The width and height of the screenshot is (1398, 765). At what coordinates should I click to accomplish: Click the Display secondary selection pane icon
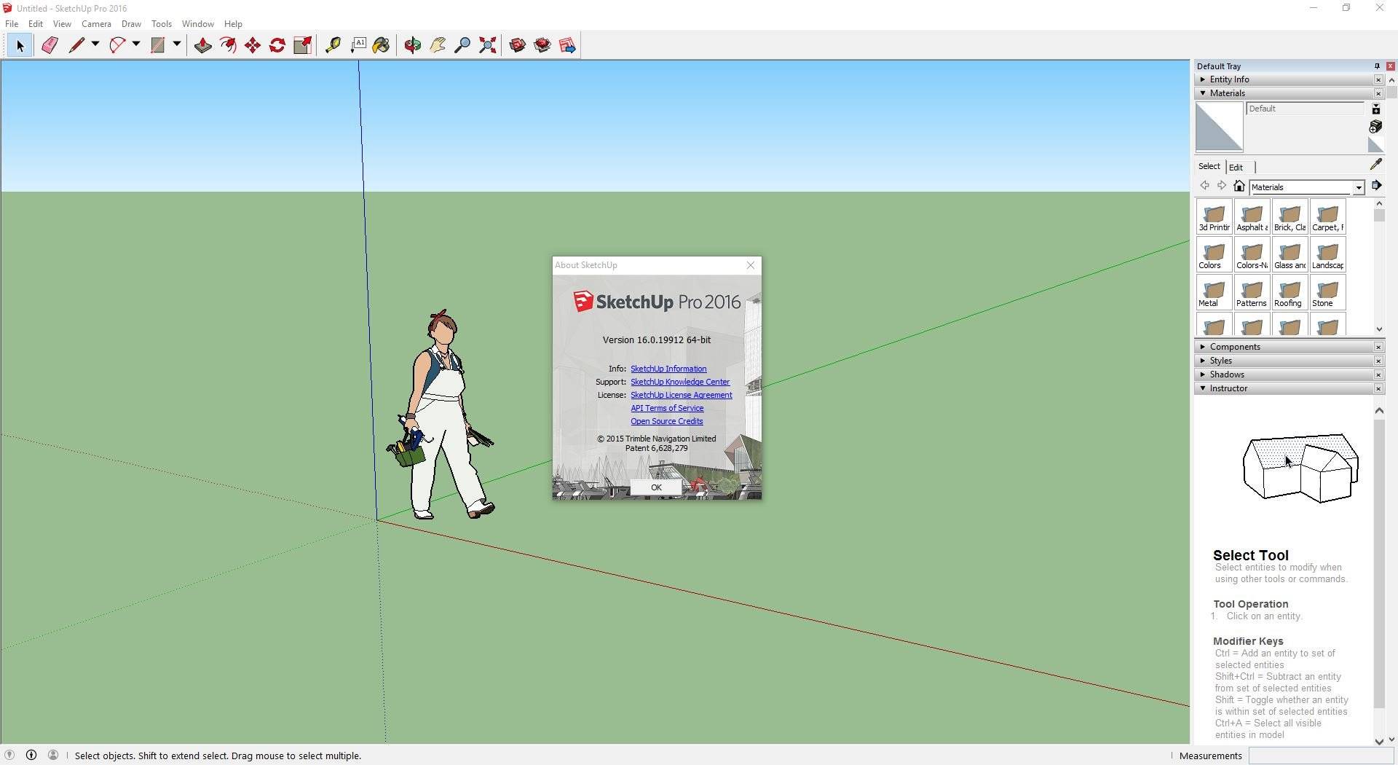[1376, 109]
